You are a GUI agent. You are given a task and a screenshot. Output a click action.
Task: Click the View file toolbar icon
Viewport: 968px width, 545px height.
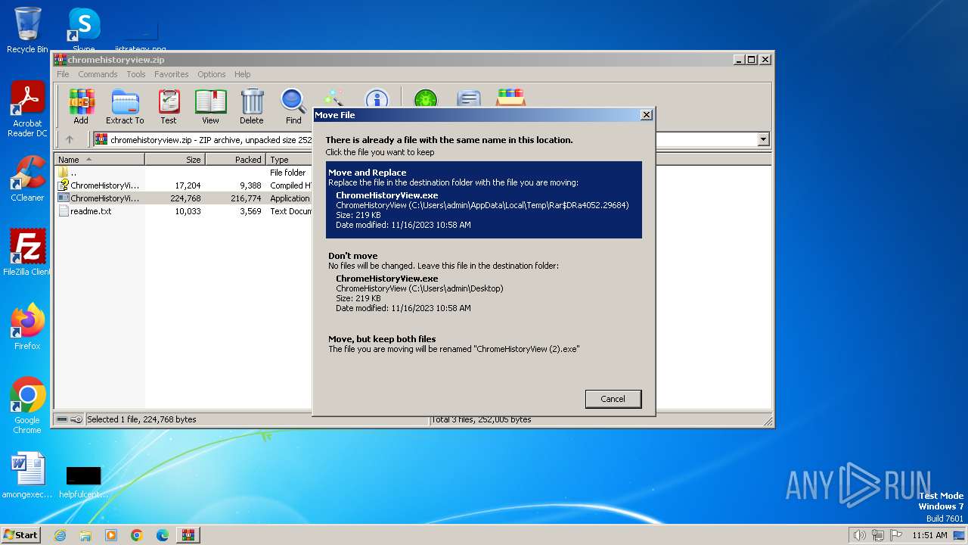click(210, 106)
